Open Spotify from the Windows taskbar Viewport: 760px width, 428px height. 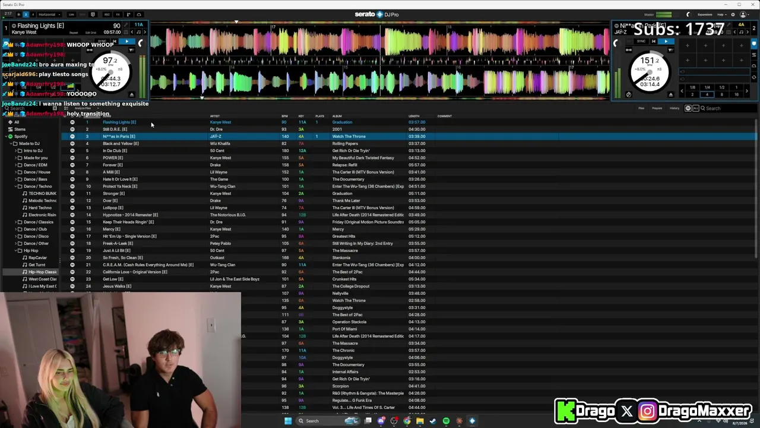click(x=446, y=421)
